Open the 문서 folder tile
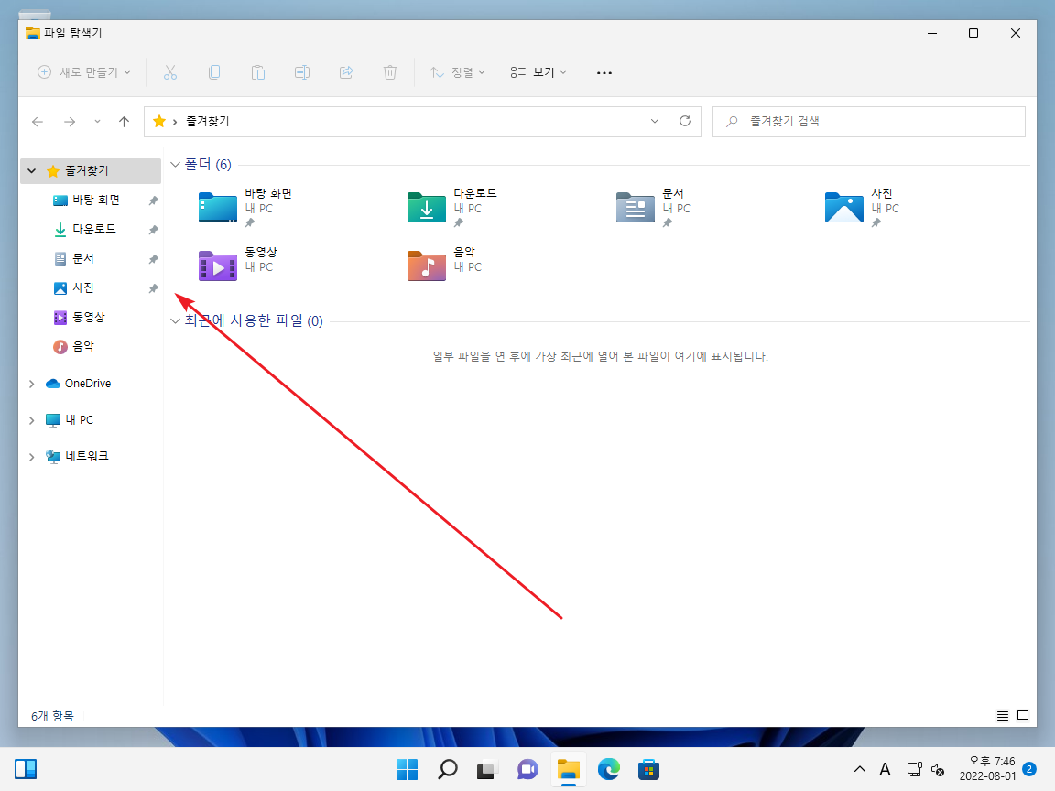Image resolution: width=1055 pixels, height=791 pixels. coord(654,207)
